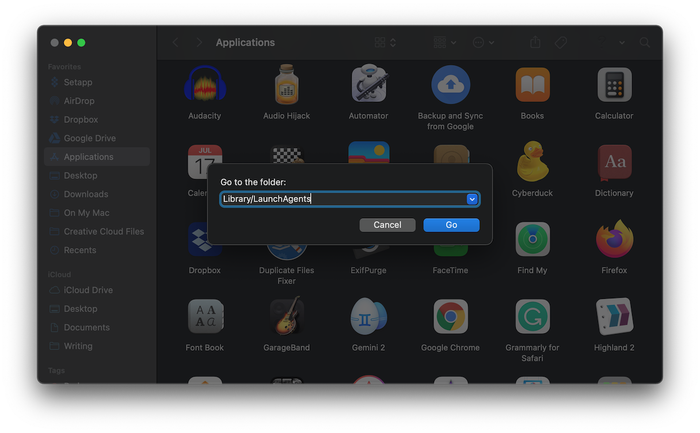Click the Go button
Viewport: 700px width, 433px height.
[x=451, y=225]
